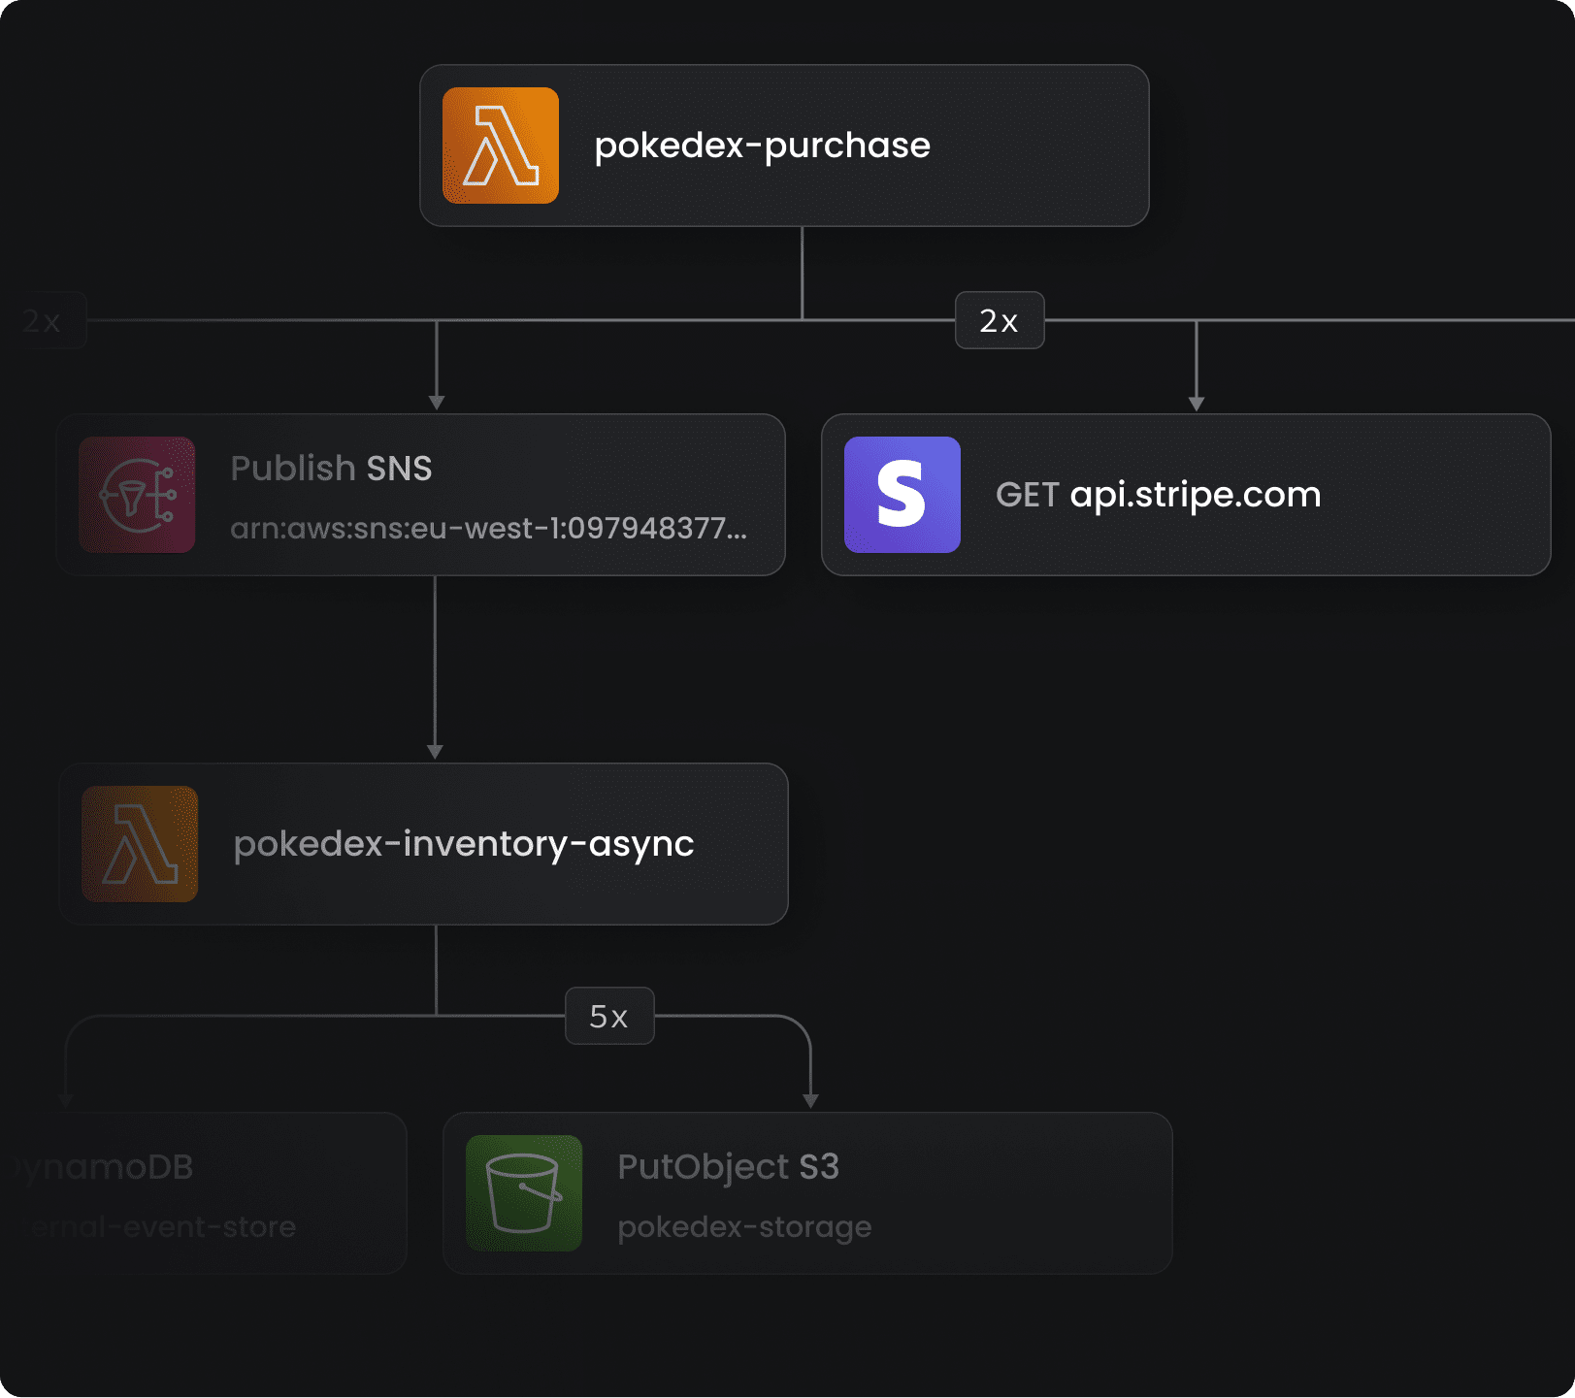Open the GET api.stripe.com request label
This screenshot has height=1398, width=1575.
coord(1158,495)
